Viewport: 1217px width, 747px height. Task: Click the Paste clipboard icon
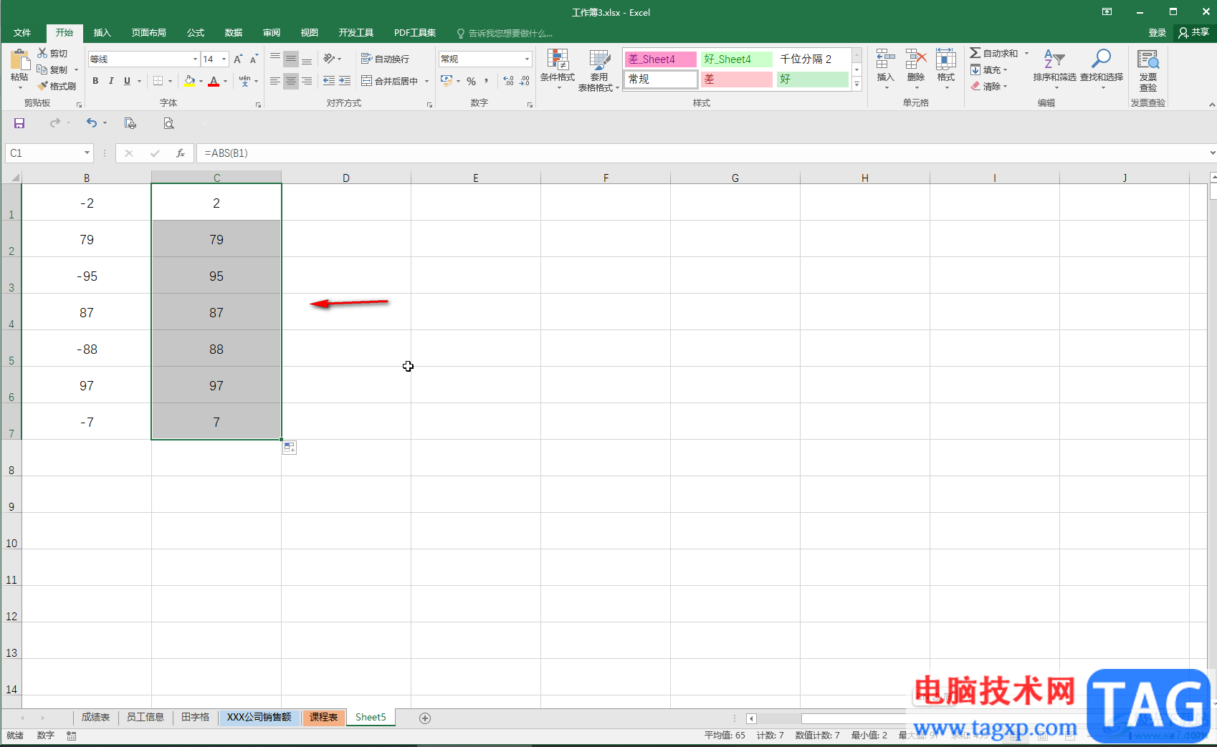[x=19, y=61]
